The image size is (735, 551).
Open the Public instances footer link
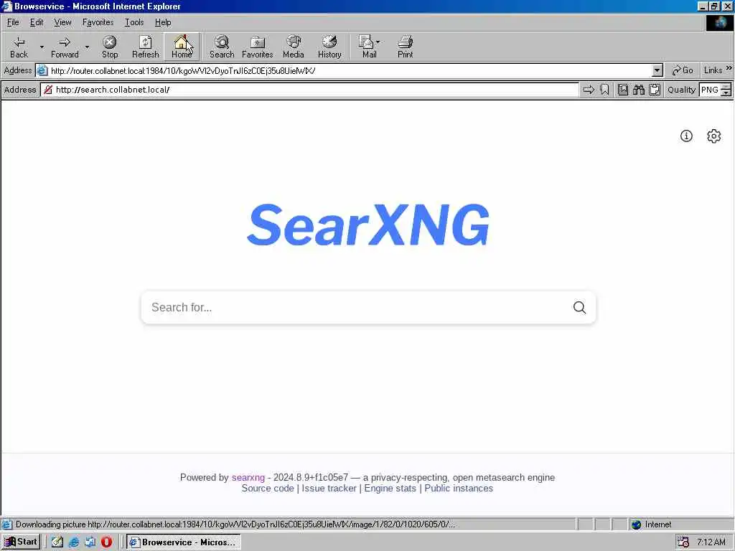pyautogui.click(x=459, y=488)
